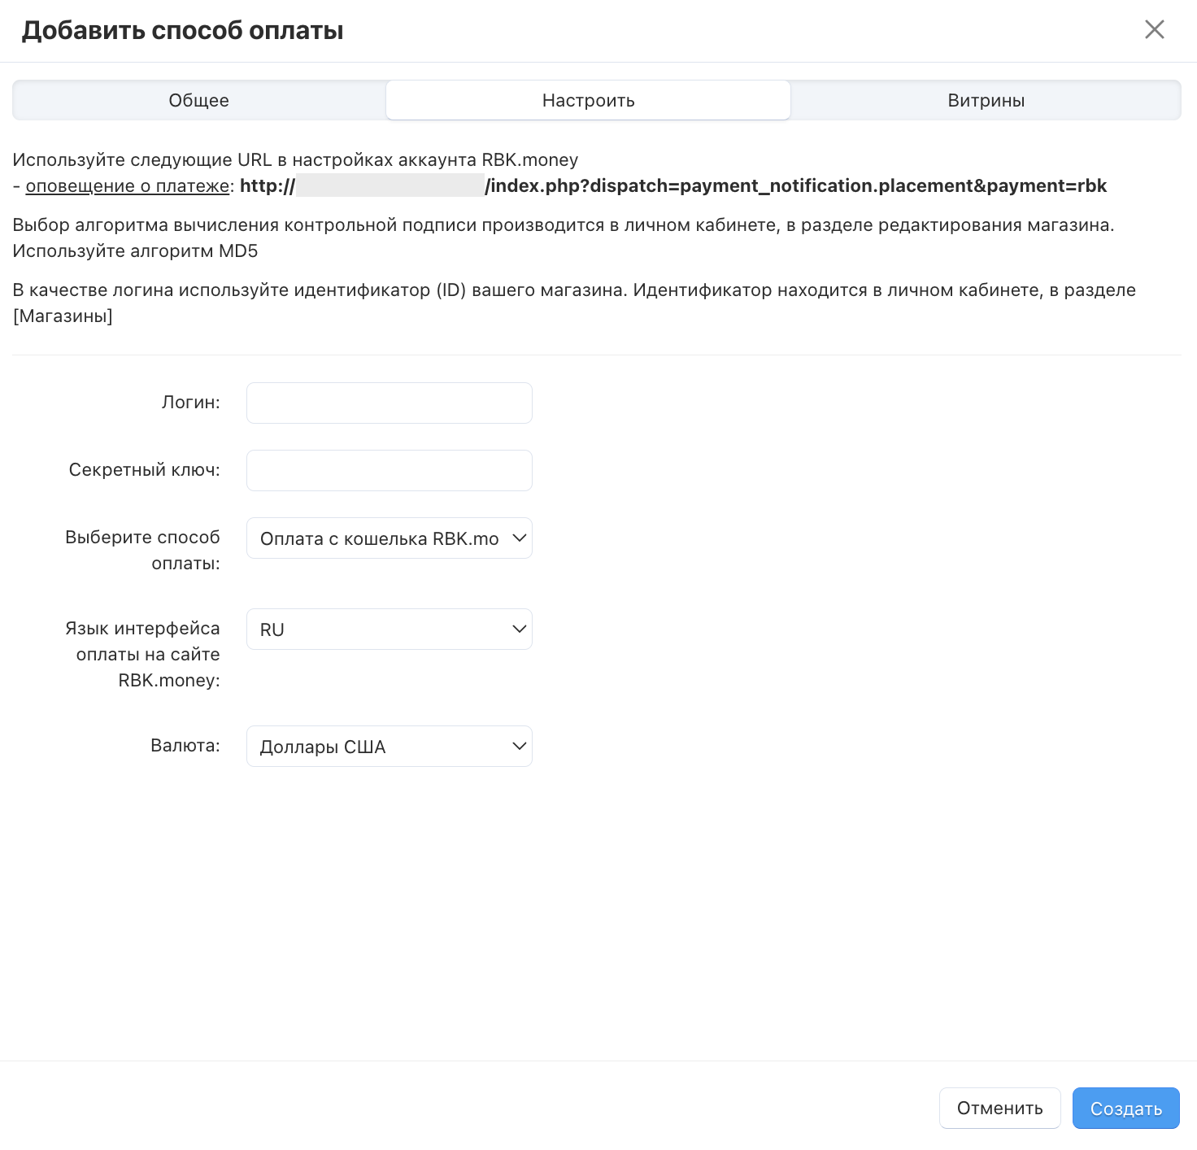Screen dimensions: 1197x1150
Task: Click the MD5 algorithm instruction text
Action: point(135,251)
